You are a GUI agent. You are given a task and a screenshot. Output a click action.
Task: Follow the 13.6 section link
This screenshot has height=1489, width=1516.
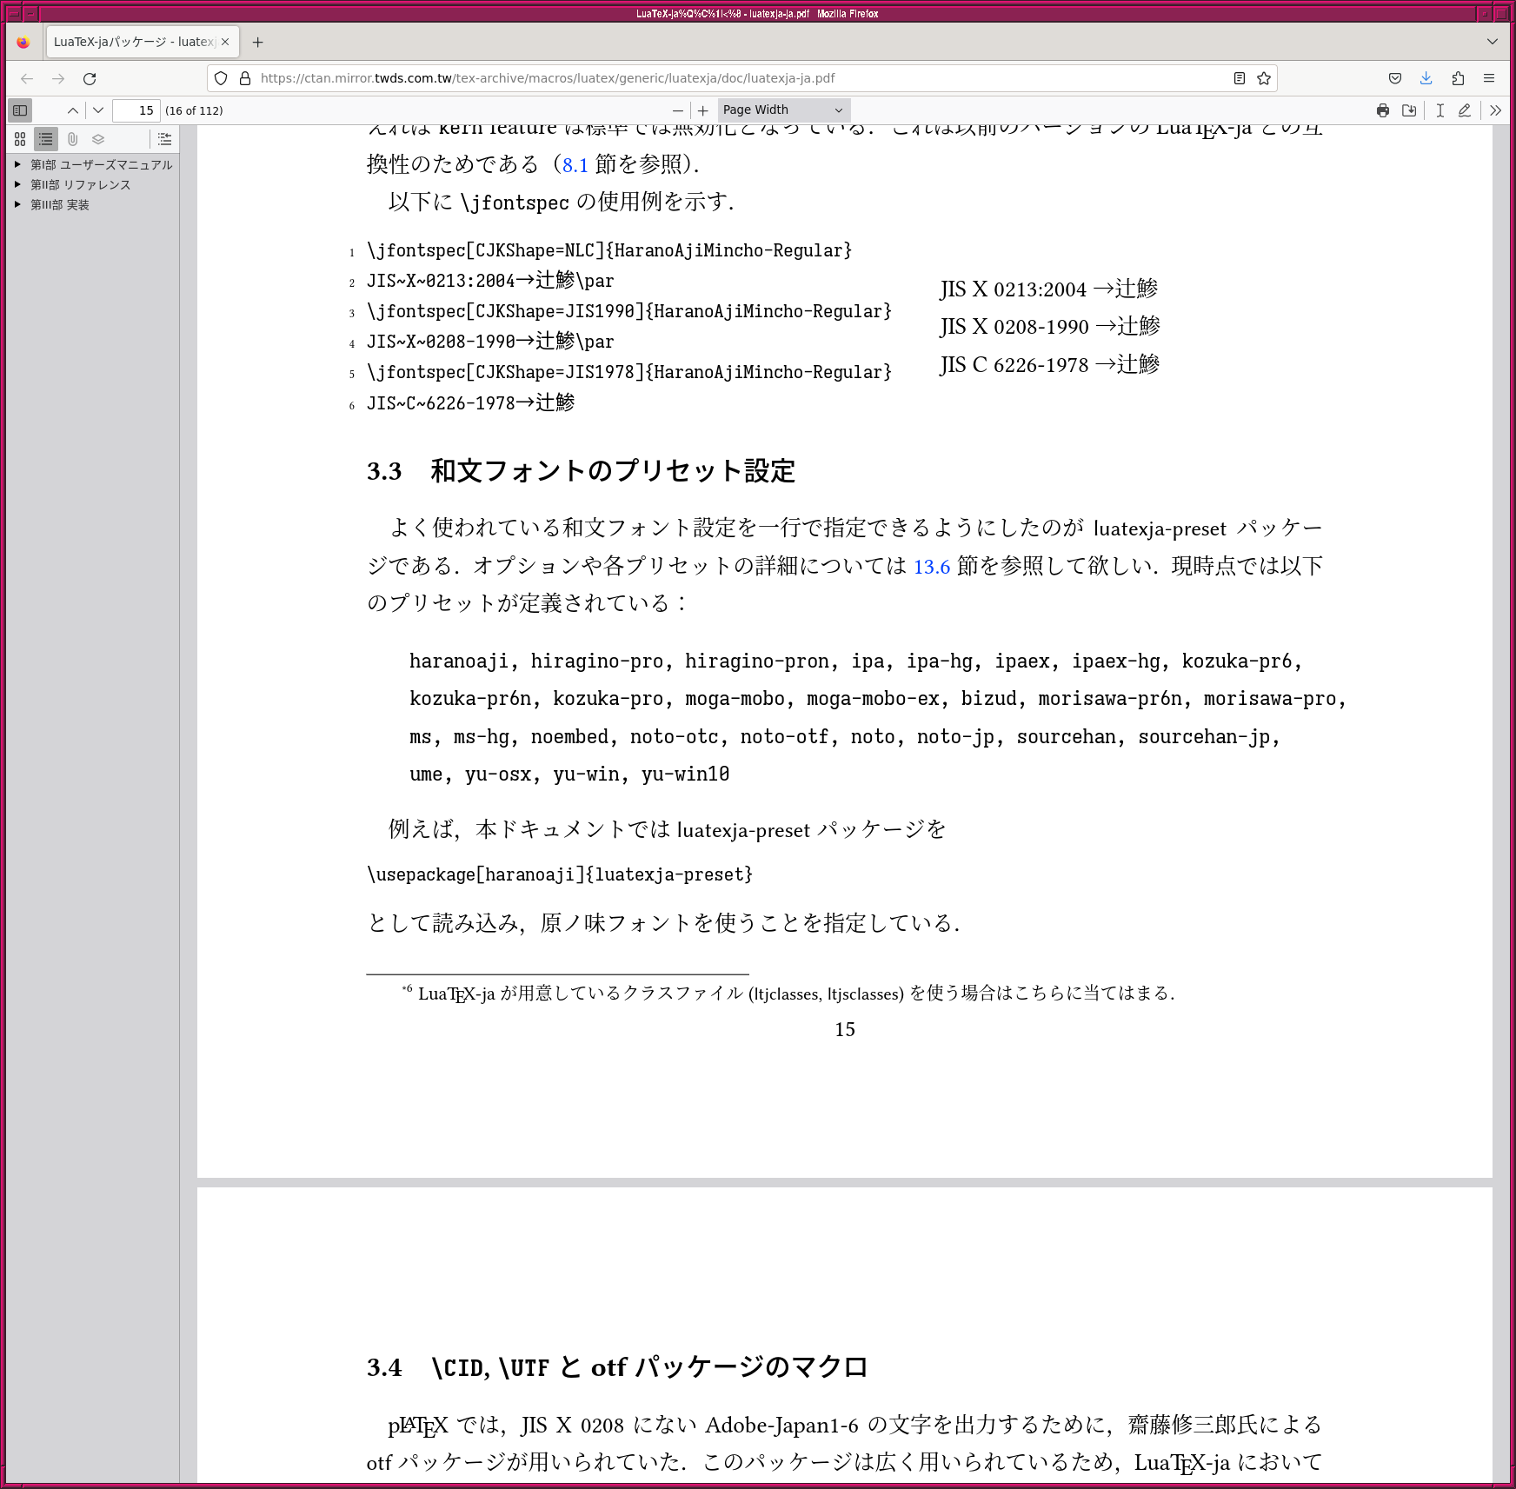click(931, 567)
